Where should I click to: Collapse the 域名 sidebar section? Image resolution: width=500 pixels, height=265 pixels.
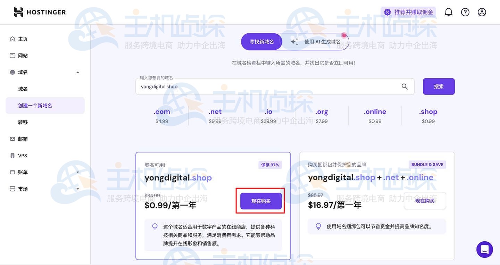[x=78, y=72]
